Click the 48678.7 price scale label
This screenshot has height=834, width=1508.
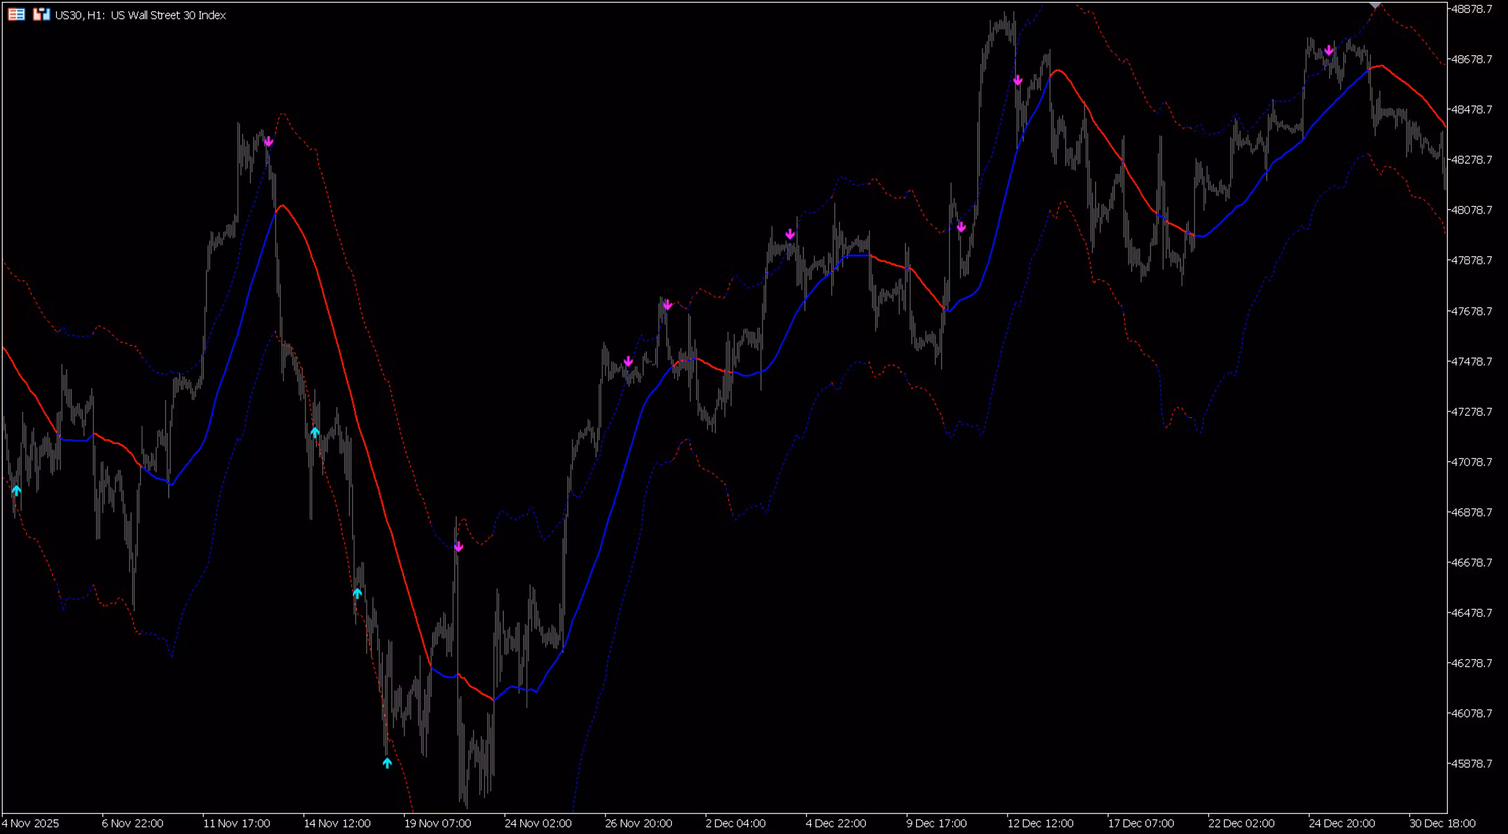coord(1471,59)
